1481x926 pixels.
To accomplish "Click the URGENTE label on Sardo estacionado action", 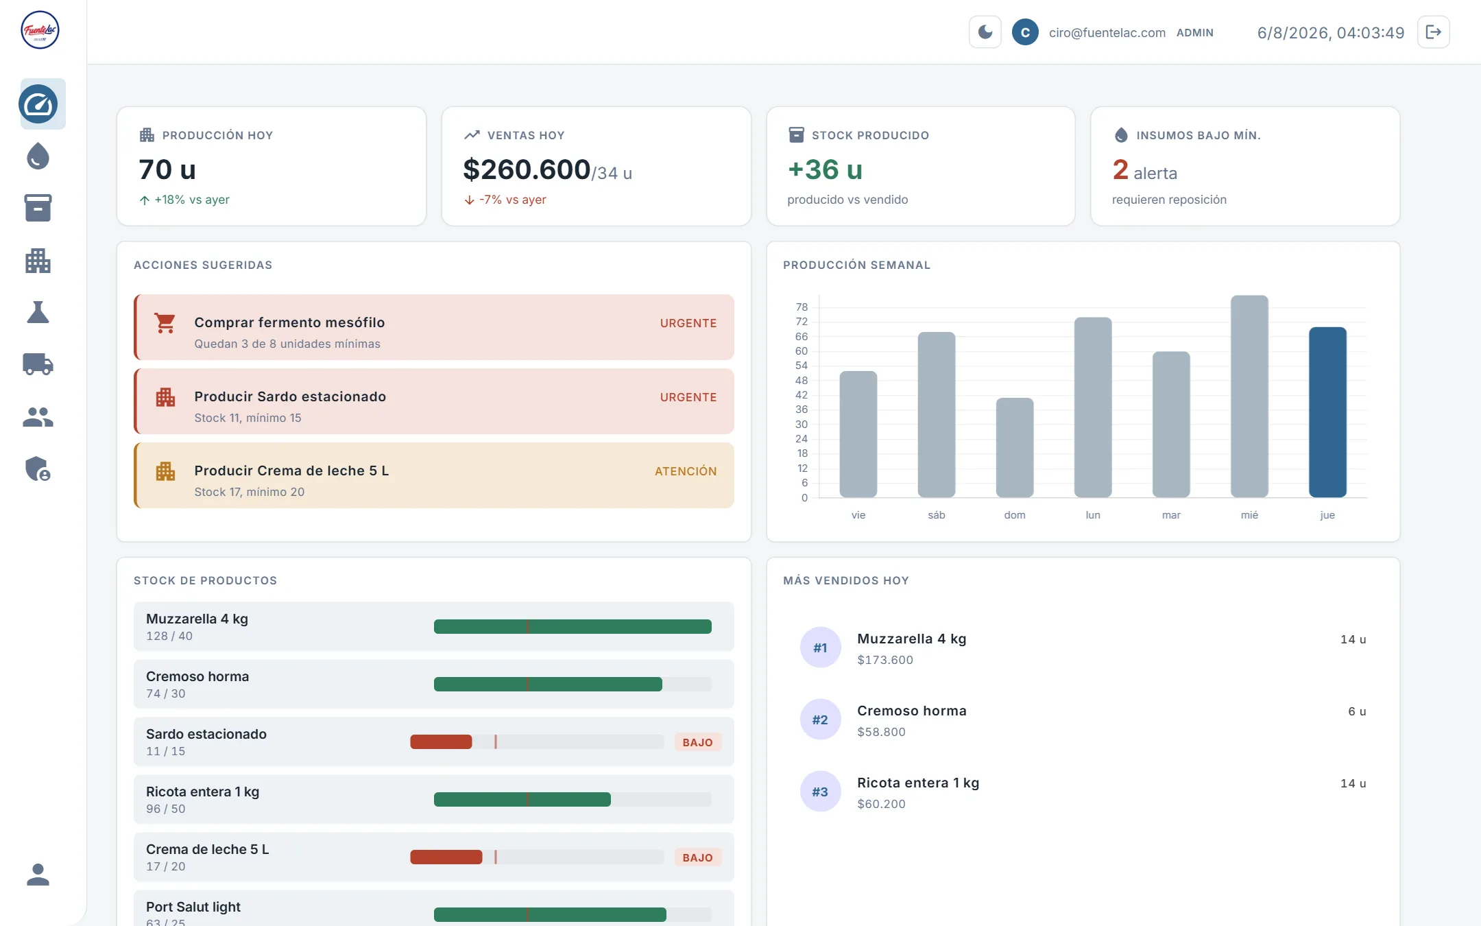I will pyautogui.click(x=688, y=397).
